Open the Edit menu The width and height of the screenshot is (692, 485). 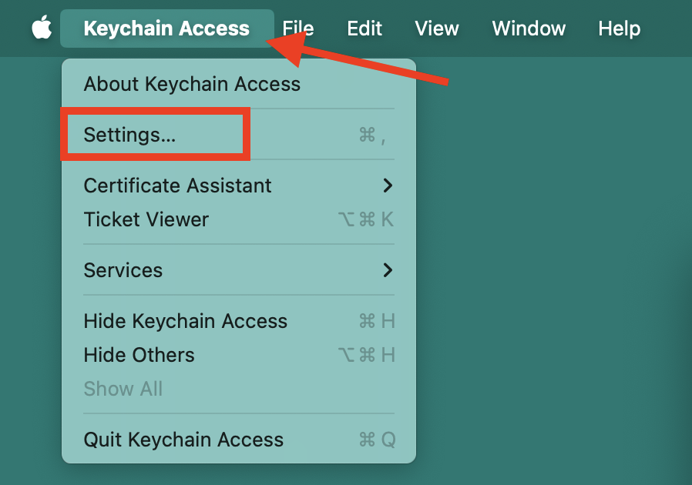(364, 28)
